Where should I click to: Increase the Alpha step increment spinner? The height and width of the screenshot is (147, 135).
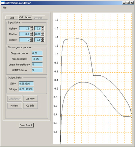point(43,27)
